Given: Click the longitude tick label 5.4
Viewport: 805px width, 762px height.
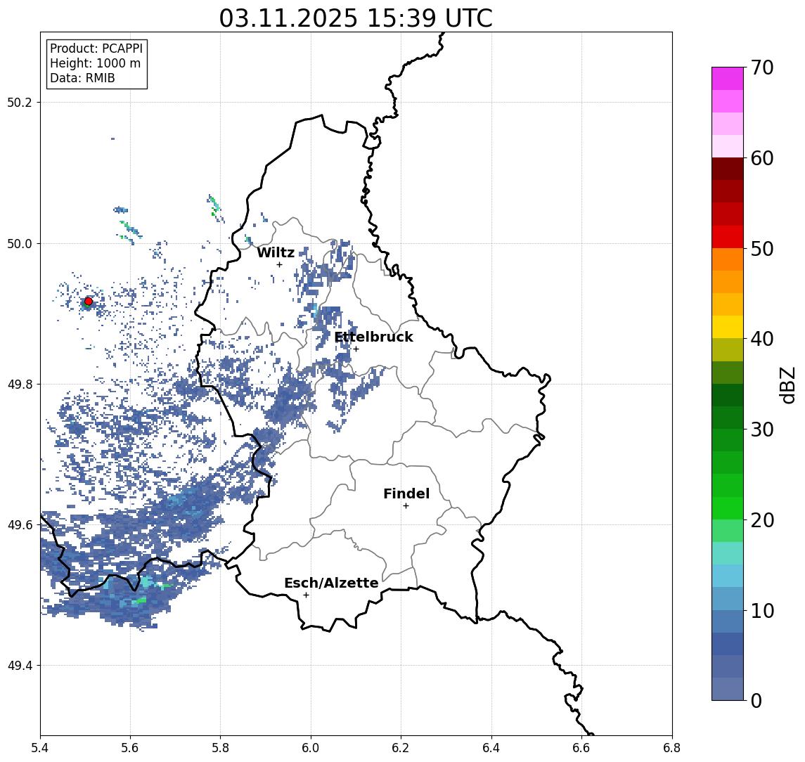Looking at the screenshot, I should point(41,748).
